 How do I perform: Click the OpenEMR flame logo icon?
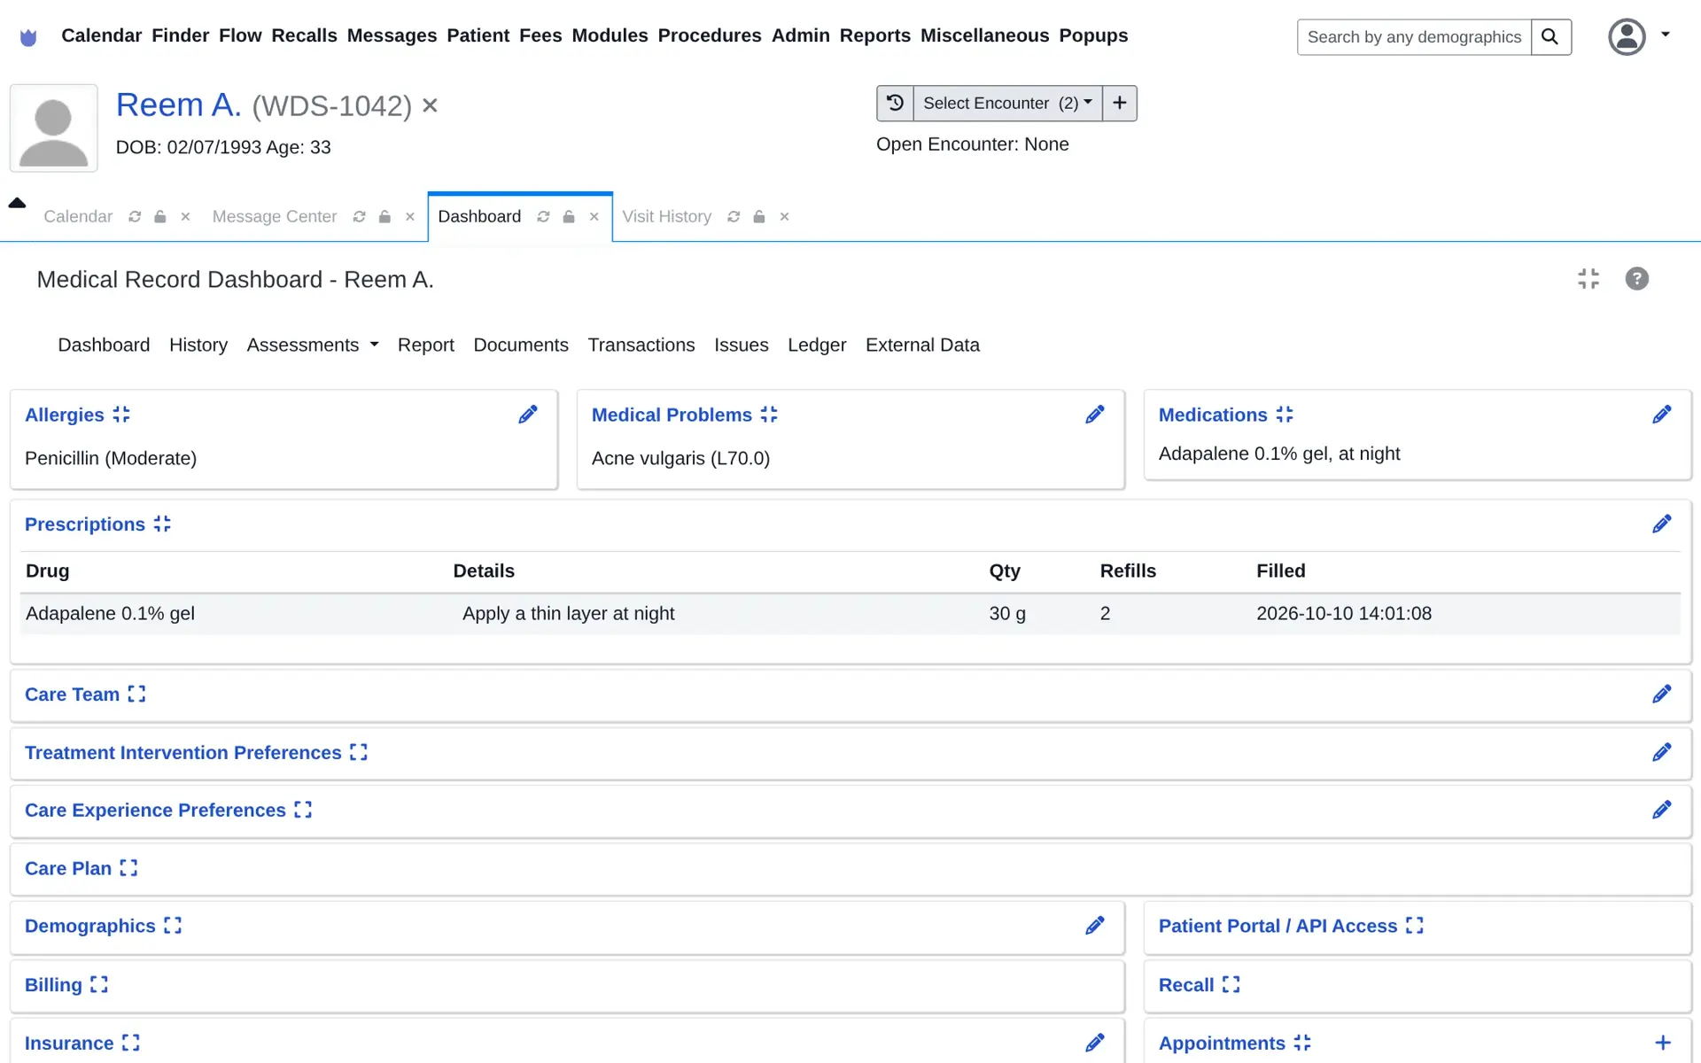click(28, 37)
